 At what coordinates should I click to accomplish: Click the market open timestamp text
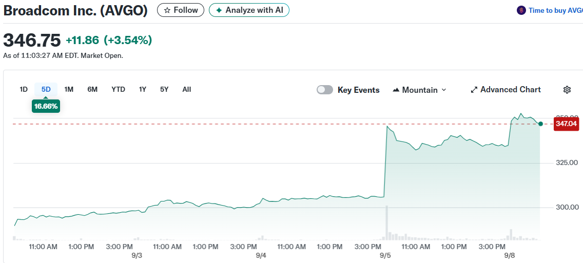click(x=63, y=56)
